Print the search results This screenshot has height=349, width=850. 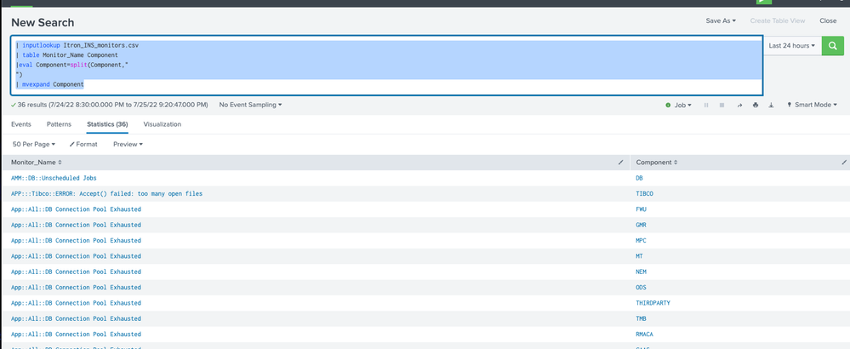[x=756, y=105]
